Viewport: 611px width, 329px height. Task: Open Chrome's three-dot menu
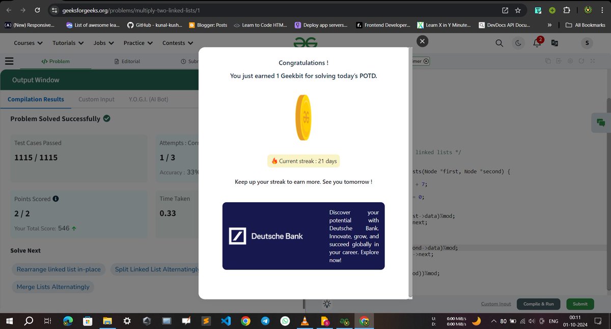click(x=603, y=10)
